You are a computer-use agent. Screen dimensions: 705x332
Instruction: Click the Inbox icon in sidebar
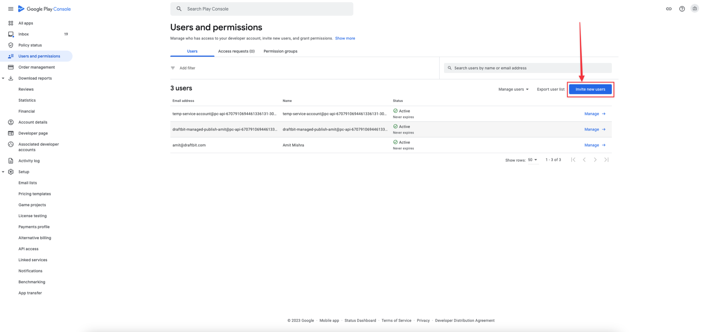(x=11, y=34)
